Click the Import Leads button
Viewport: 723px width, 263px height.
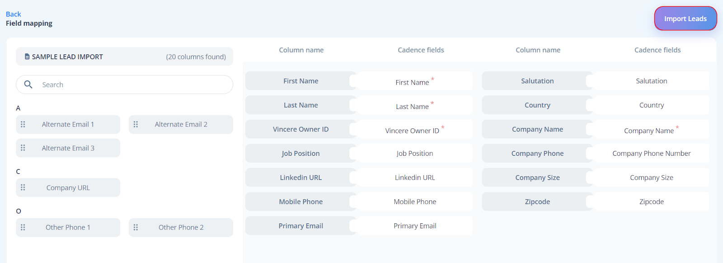coord(685,18)
